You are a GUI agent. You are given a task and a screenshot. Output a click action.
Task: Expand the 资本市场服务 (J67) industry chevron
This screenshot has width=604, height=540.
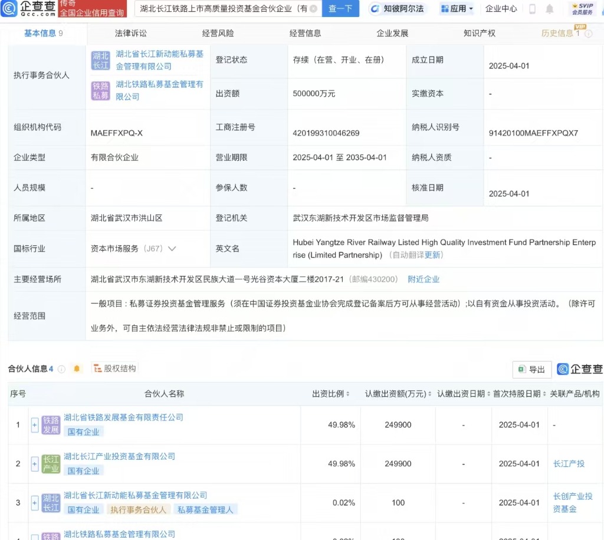tap(172, 249)
